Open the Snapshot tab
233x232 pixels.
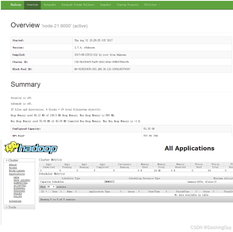point(105,5)
